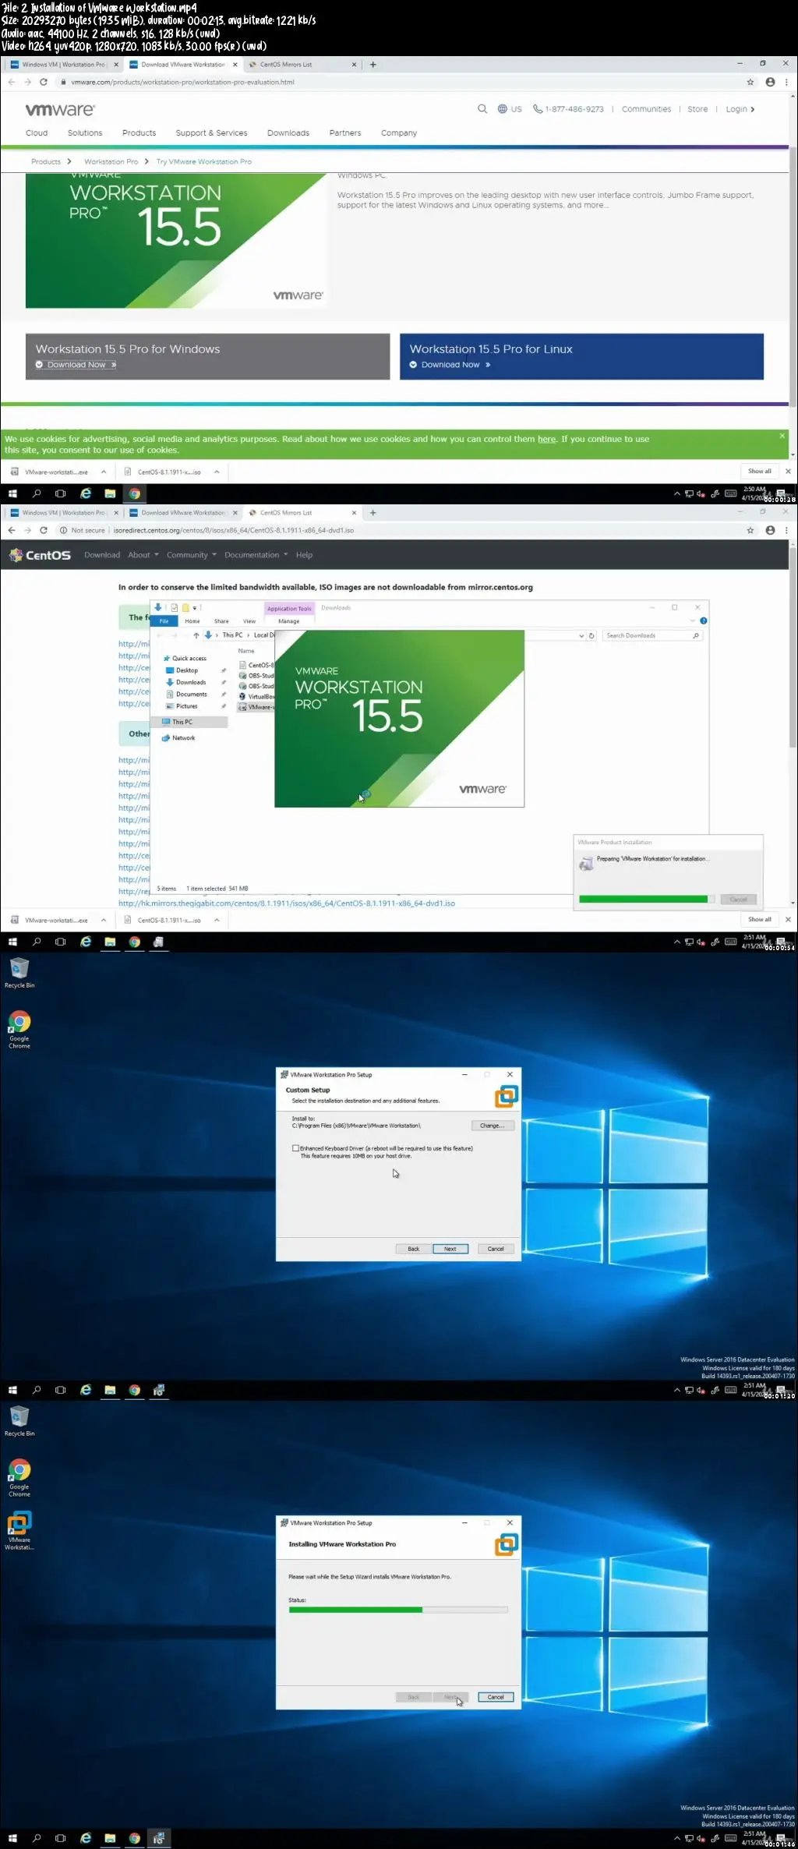798x1849 pixels.
Task: Enable the Enhanced Keyboard Driver checkbox
Action: pos(295,1147)
